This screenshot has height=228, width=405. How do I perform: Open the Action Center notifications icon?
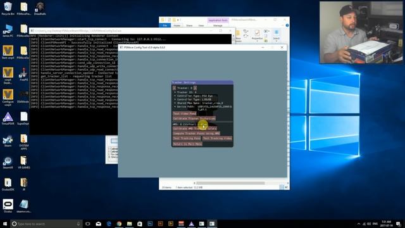pyautogui.click(x=399, y=224)
